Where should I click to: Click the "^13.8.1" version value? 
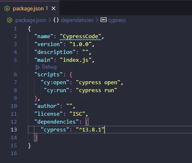[90, 130]
